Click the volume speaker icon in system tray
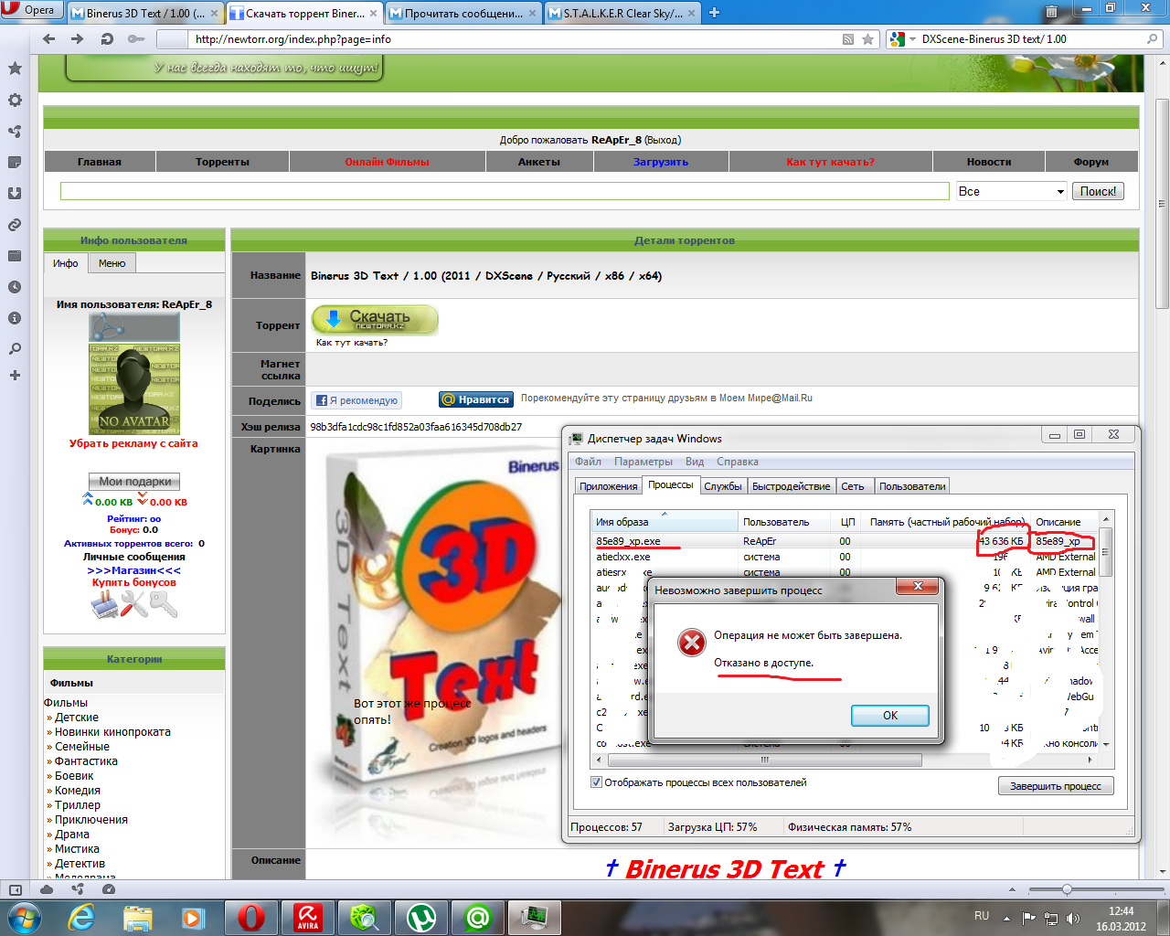1170x936 pixels. click(x=1072, y=918)
